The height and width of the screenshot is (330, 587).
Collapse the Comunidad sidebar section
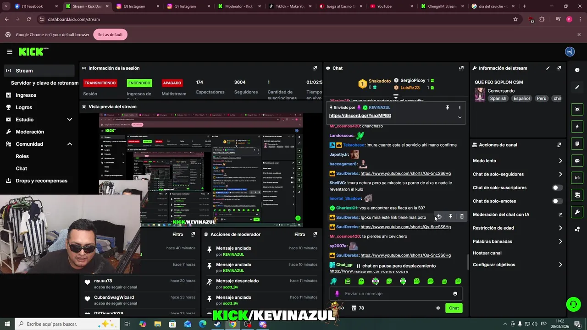pos(70,144)
